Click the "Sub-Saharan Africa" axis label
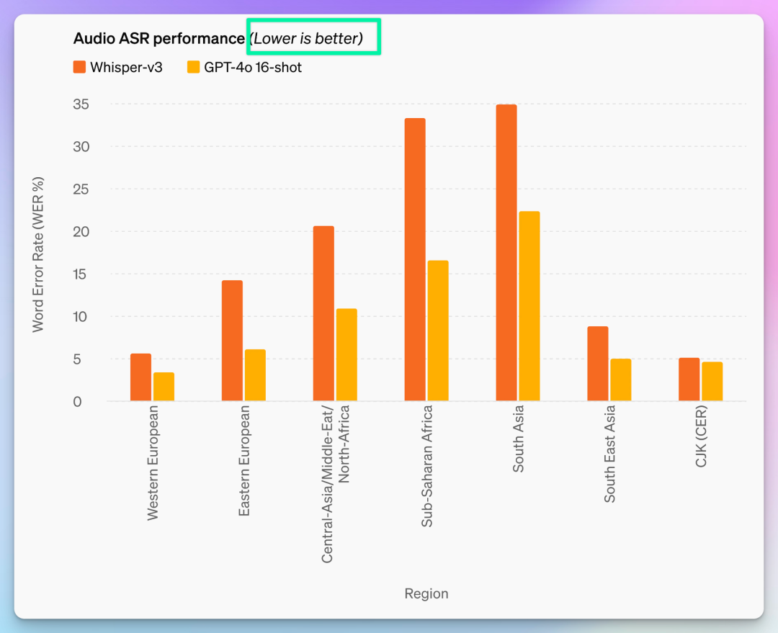 tap(426, 466)
